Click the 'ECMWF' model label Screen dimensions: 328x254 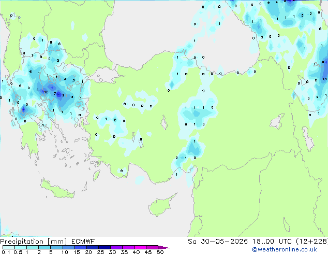point(83,242)
